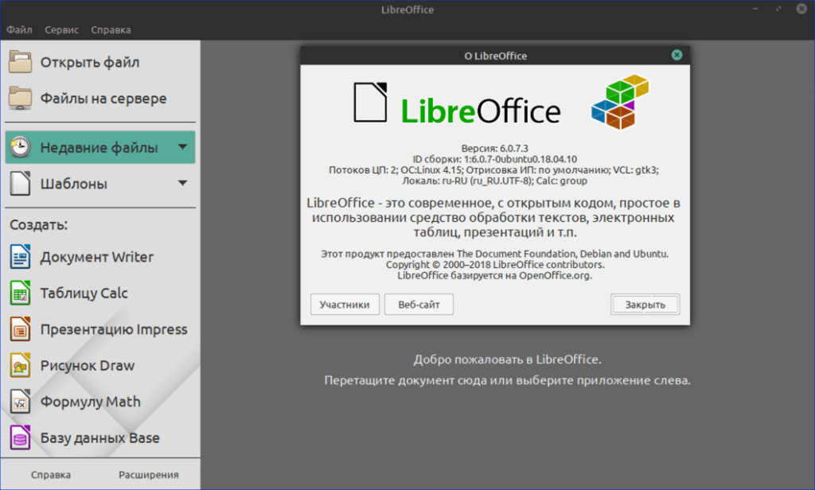Click the colored cubes graphic in About dialog

click(x=620, y=102)
